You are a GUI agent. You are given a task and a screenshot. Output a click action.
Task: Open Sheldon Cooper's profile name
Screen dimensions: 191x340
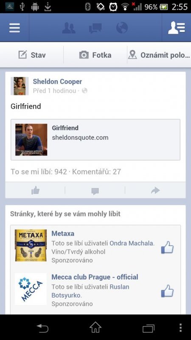[57, 82]
